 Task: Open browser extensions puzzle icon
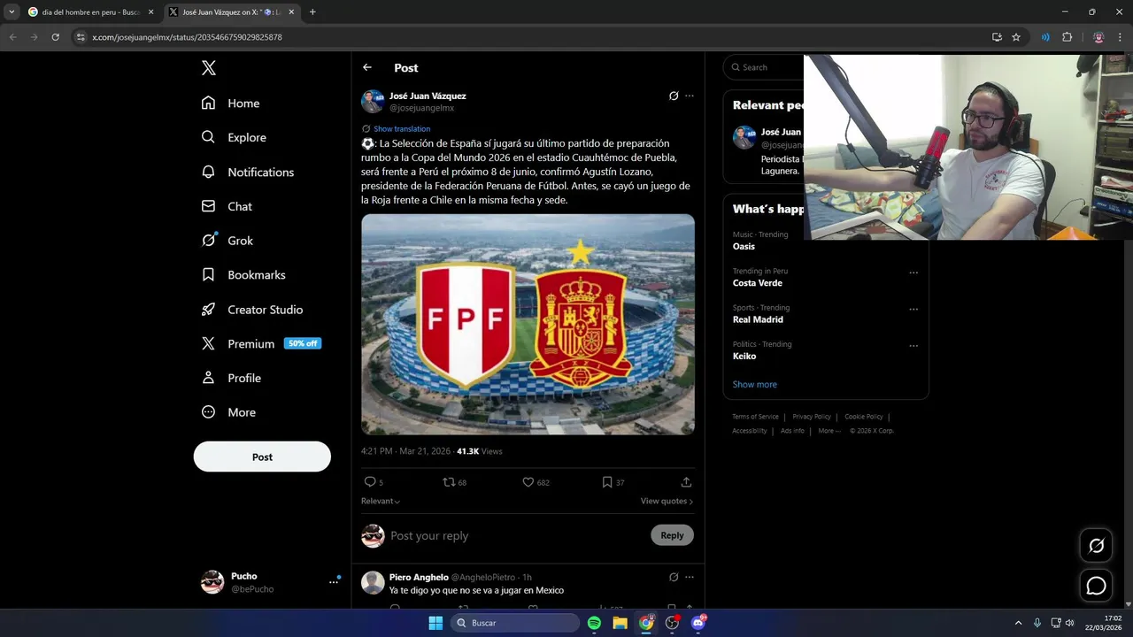1067,37
